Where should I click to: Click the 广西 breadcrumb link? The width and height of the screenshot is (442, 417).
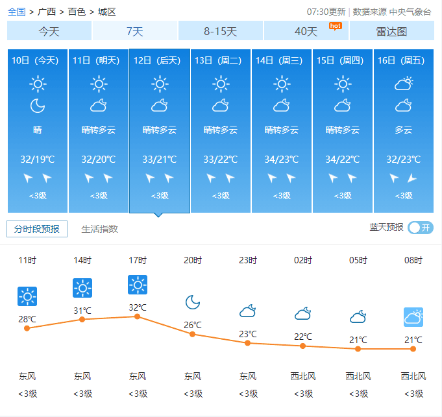click(47, 12)
